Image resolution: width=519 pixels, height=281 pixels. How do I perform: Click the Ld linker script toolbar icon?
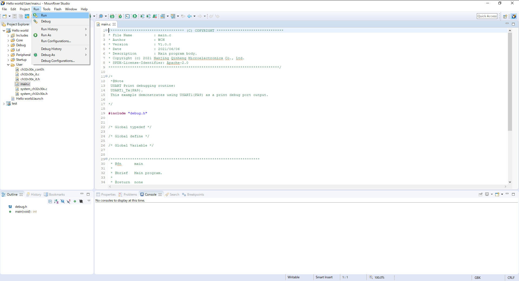pyautogui.click(x=112, y=16)
